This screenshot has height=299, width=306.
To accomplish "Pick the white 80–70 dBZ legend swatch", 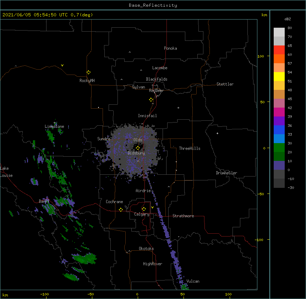I will point(279,32).
